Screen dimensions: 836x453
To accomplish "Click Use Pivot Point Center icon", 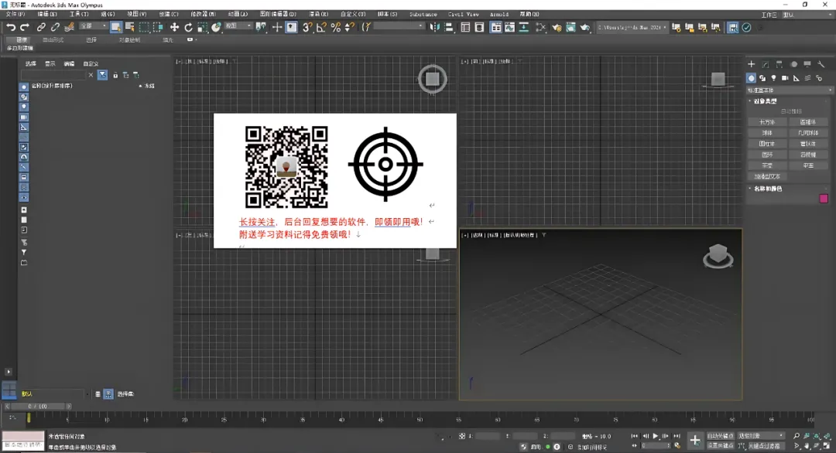I will pyautogui.click(x=261, y=27).
